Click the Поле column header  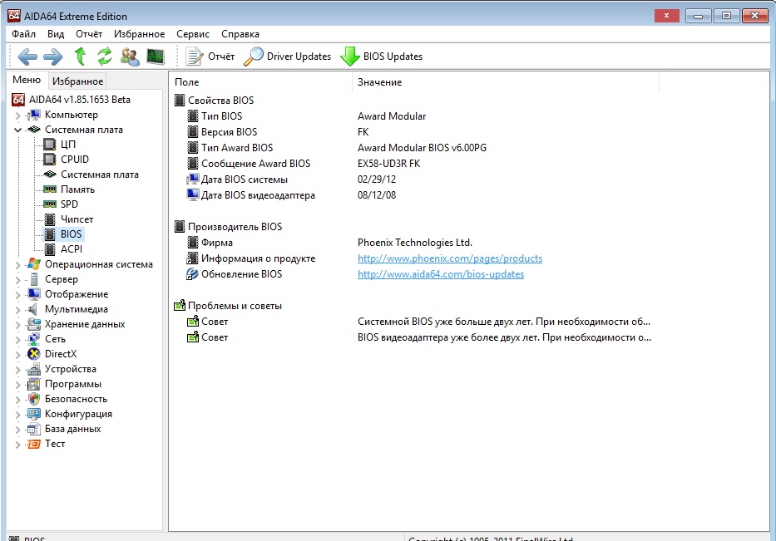[261, 82]
